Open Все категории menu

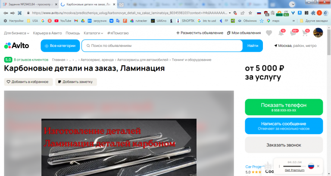[60, 46]
